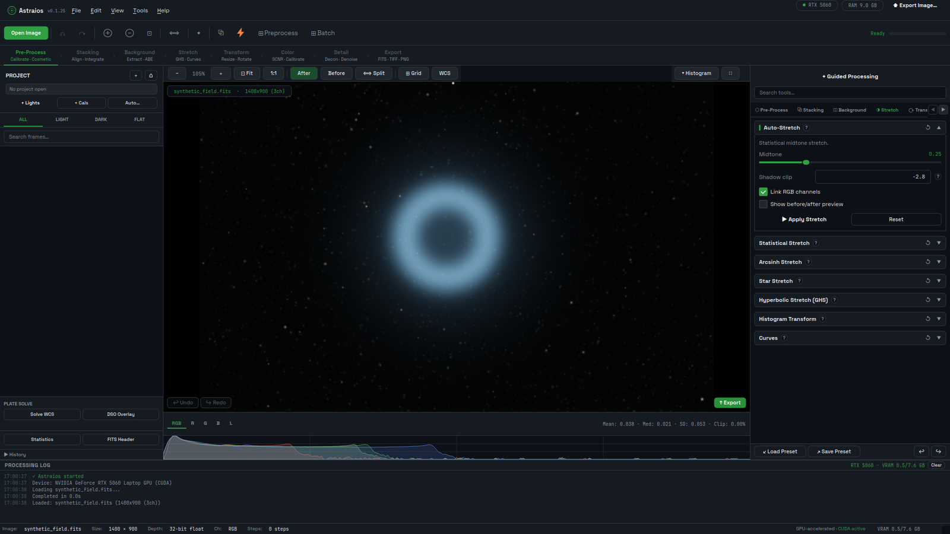The image size is (950, 534).
Task: Click the Shadow clip value field
Action: (873, 177)
